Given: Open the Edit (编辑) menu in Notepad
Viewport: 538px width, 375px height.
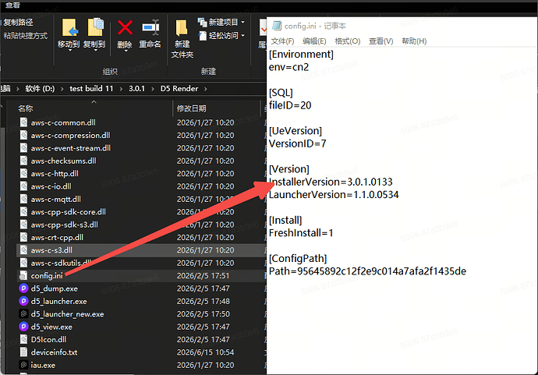Looking at the screenshot, I should coord(314,41).
